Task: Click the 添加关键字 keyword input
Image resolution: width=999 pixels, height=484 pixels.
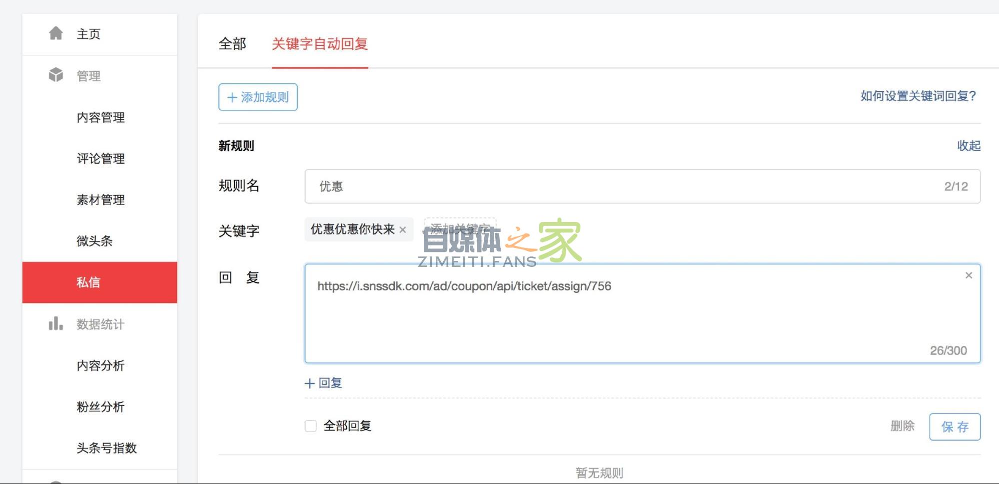Action: tap(460, 229)
